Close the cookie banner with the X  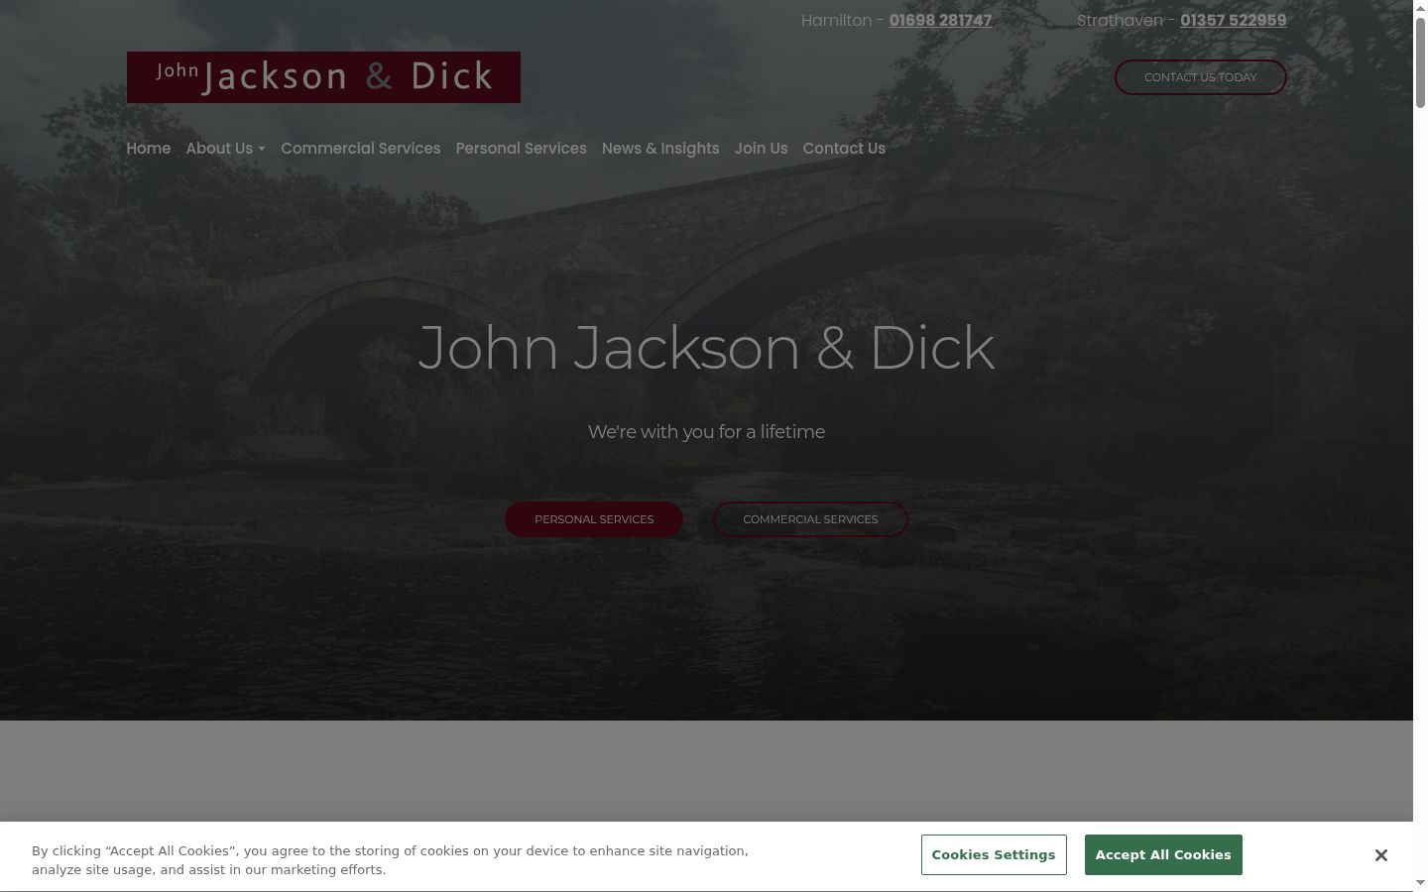point(1380,855)
